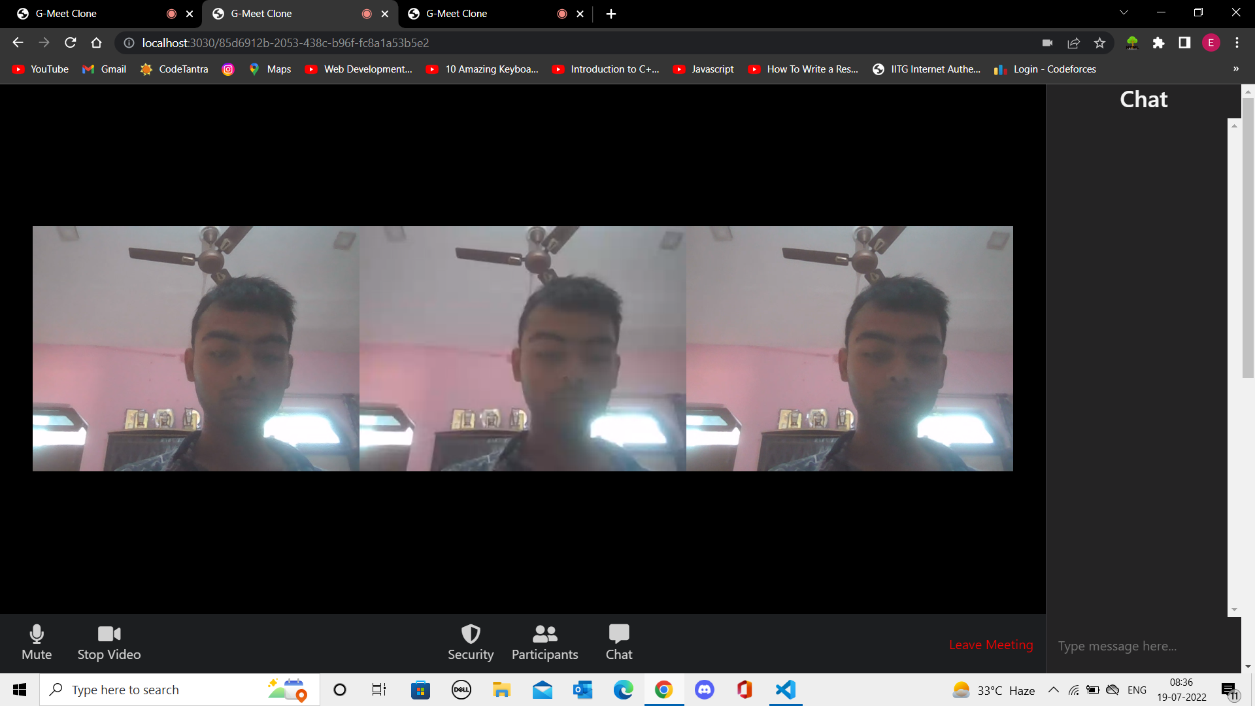Open the Login - Codeforces bookmark

1045,69
